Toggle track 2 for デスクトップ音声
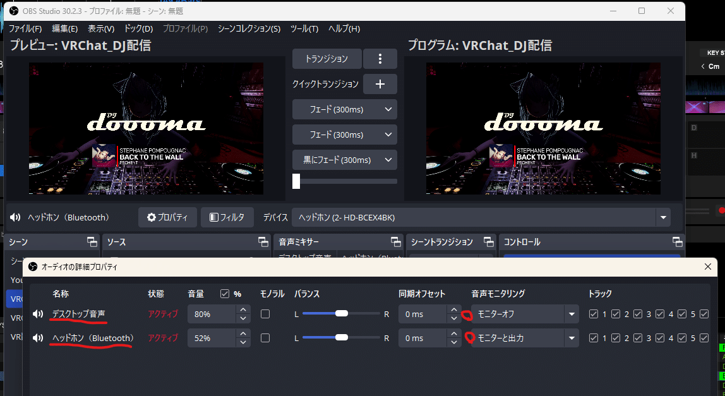This screenshot has height=396, width=725. point(615,314)
